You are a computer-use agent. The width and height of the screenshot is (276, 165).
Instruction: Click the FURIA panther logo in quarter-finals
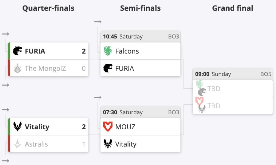pos(18,51)
